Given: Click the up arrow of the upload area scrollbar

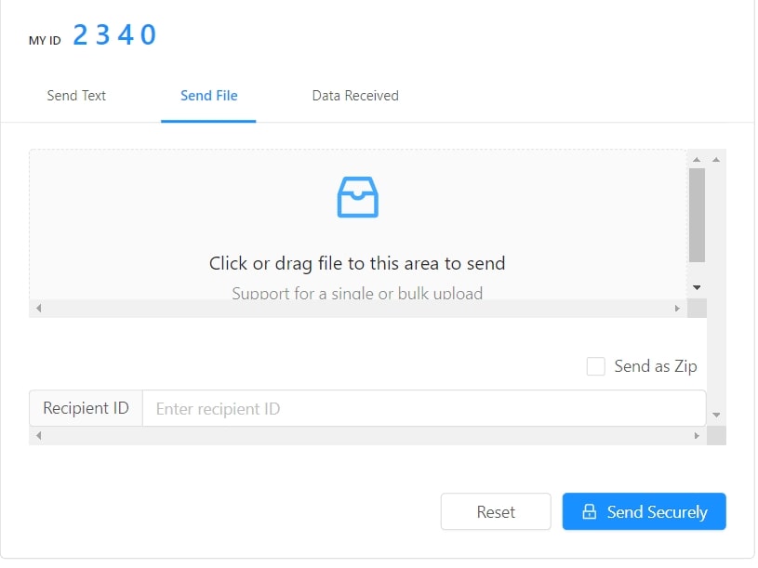Looking at the screenshot, I should coord(697,160).
